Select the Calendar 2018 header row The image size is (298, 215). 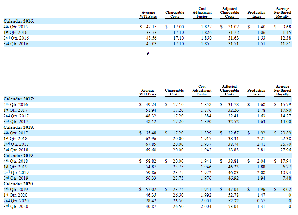[18, 127]
